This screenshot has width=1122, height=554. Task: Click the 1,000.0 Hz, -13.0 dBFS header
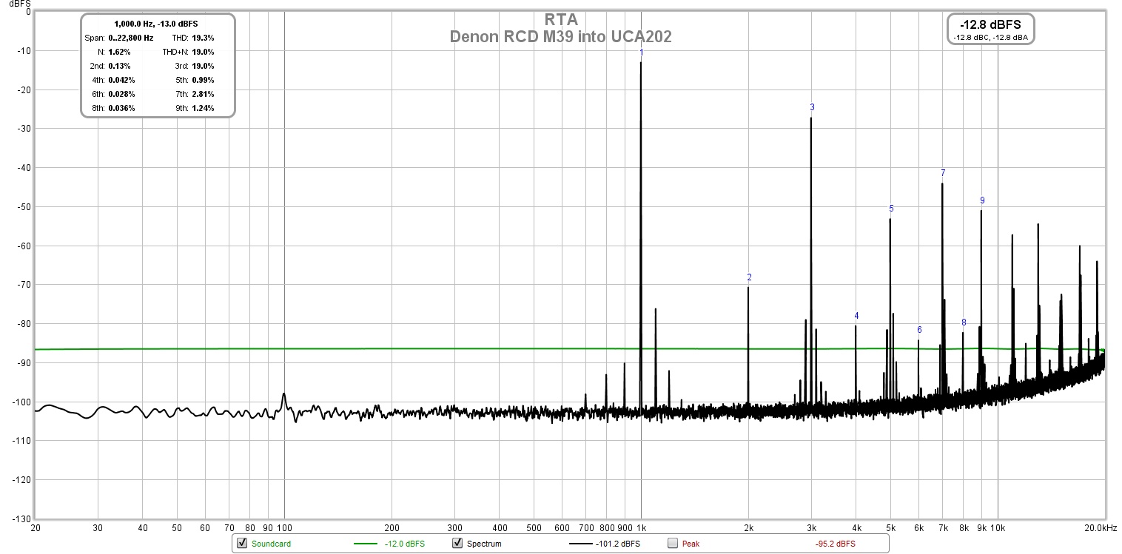click(156, 24)
